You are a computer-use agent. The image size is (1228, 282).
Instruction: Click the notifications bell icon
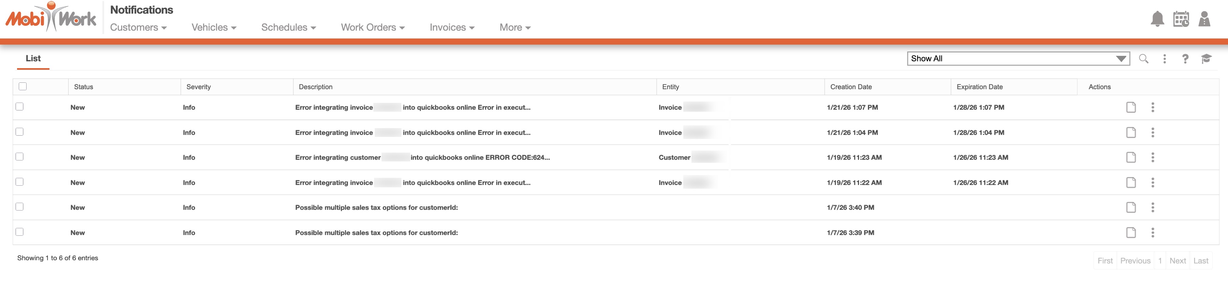pos(1157,19)
